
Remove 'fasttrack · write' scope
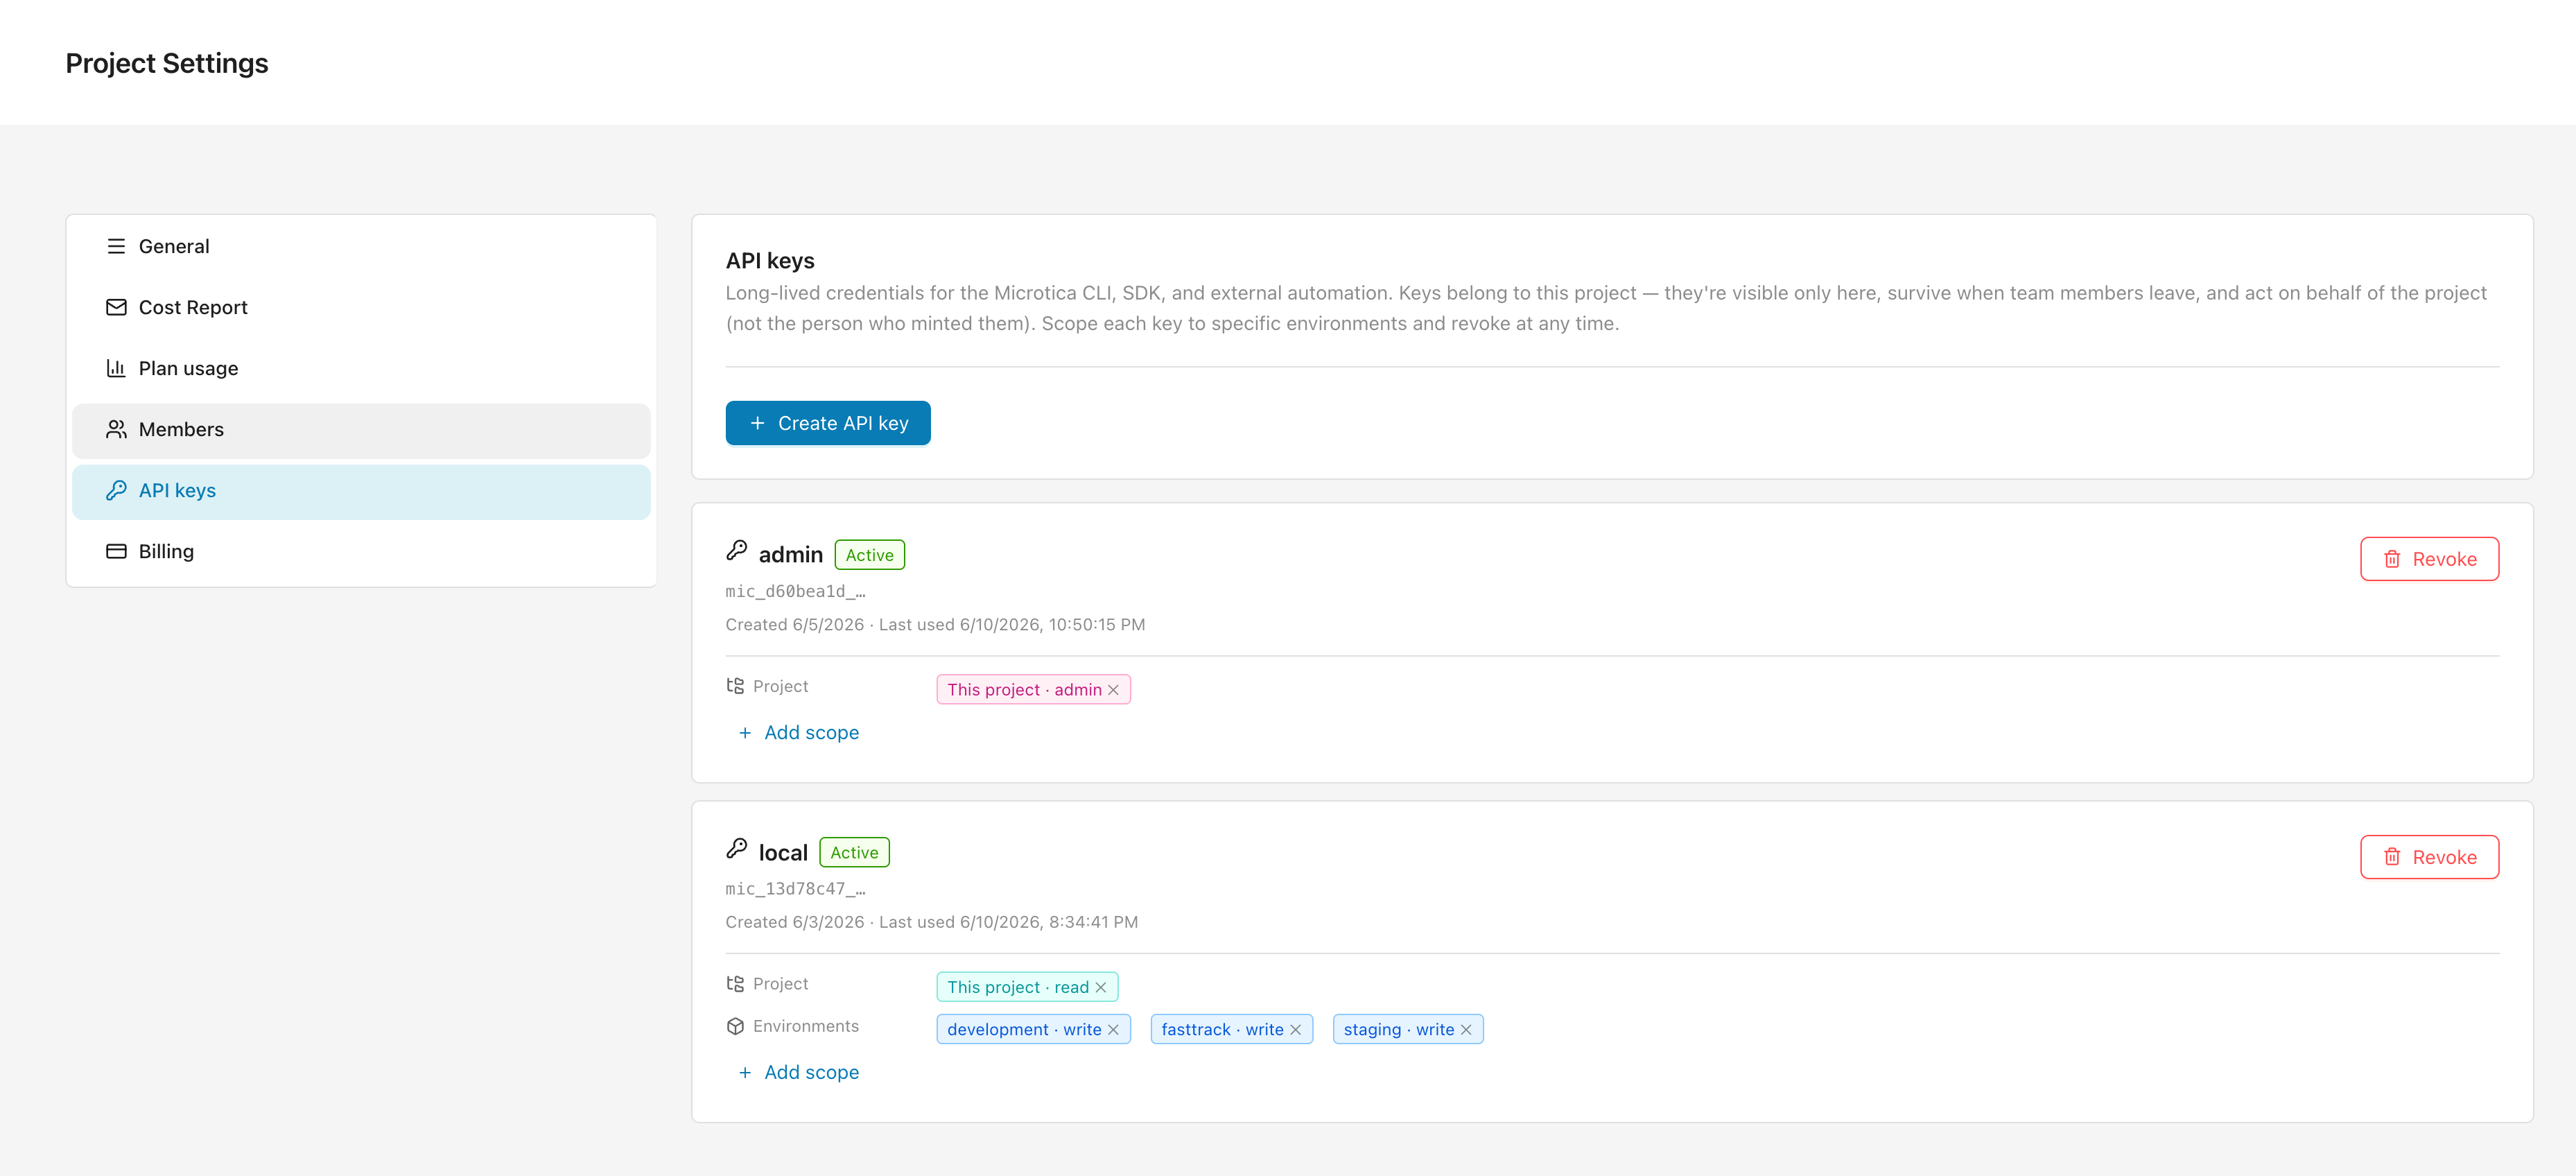point(1295,1030)
